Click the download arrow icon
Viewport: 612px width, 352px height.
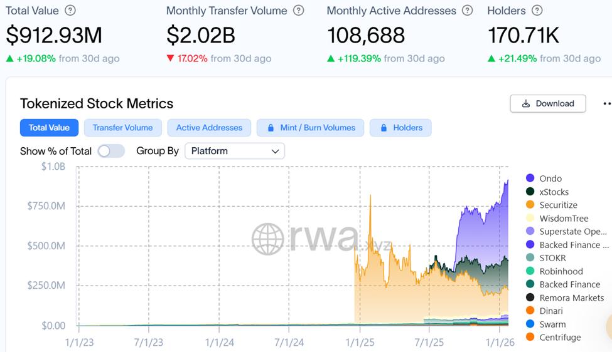click(x=525, y=104)
